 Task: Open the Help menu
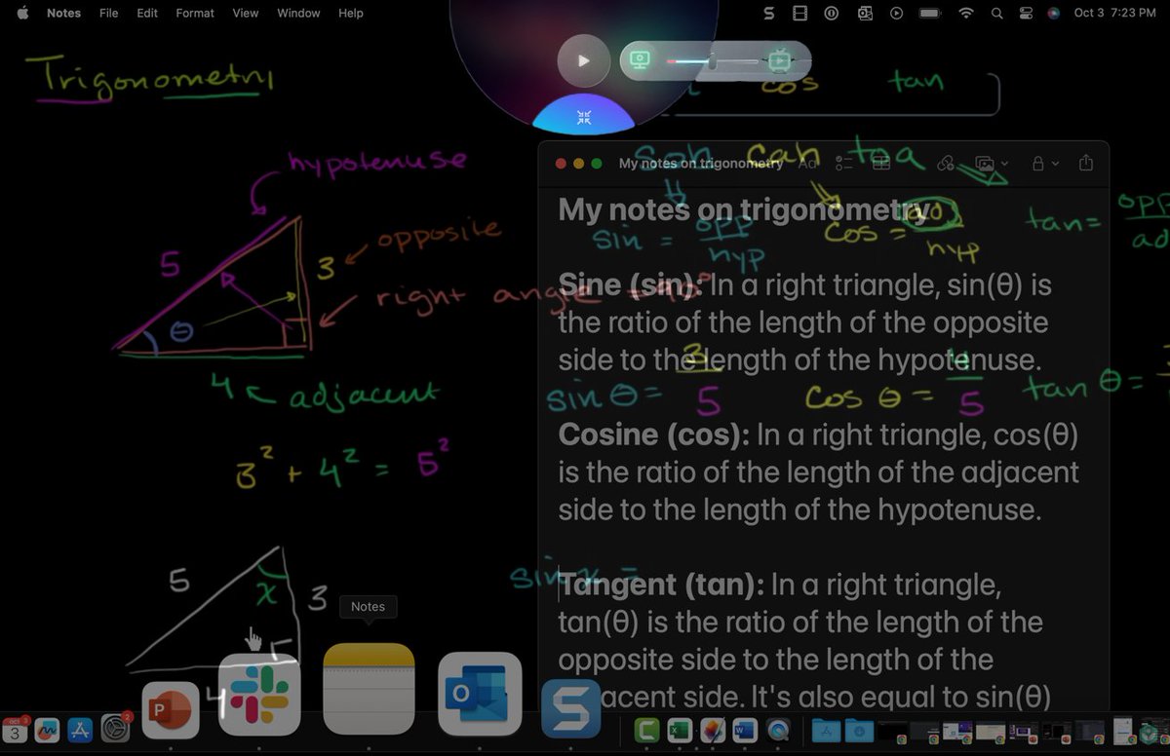coord(351,13)
